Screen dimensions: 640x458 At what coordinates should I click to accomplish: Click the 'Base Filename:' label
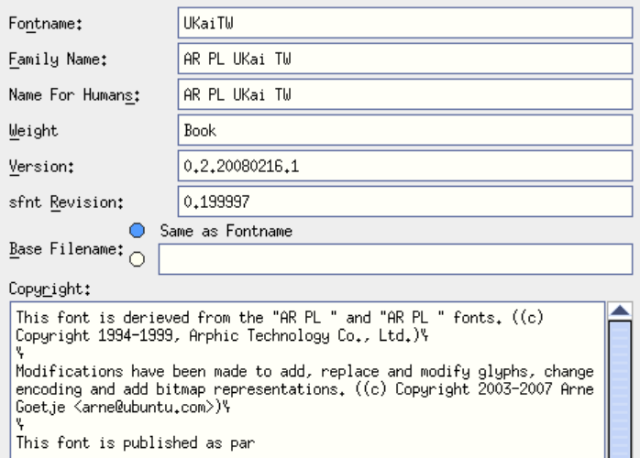pos(64,248)
